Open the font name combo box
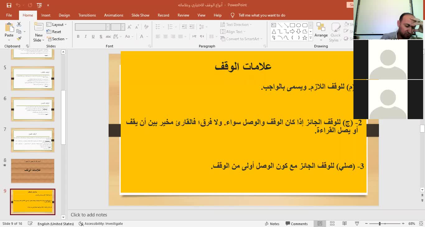 92,27
